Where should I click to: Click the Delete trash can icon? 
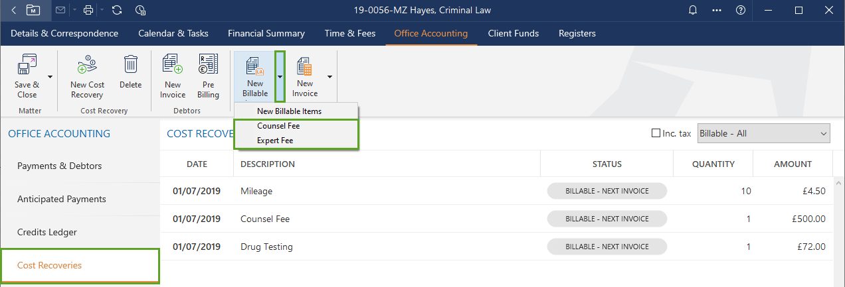[131, 65]
